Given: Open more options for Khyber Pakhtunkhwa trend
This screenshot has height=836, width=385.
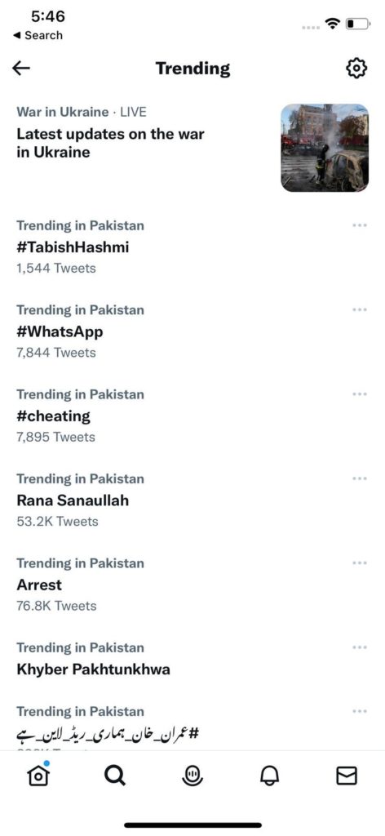Looking at the screenshot, I should point(360,647).
